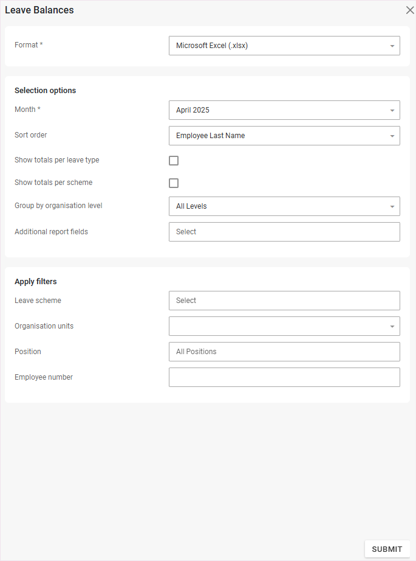Click the Leave scheme select field
416x561 pixels.
coord(284,301)
